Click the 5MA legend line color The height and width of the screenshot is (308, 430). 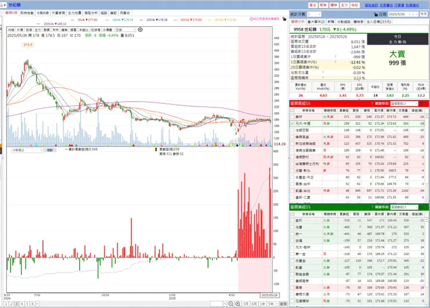pyautogui.click(x=73, y=20)
